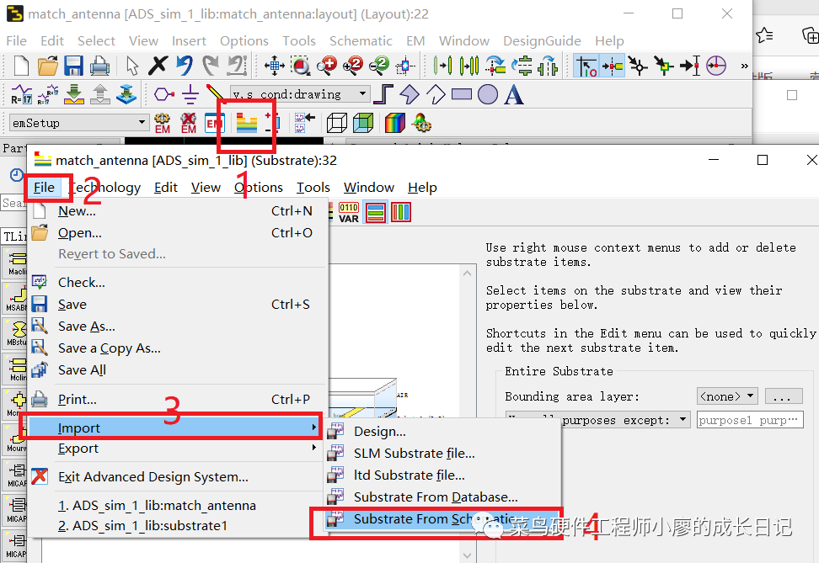The height and width of the screenshot is (563, 819).
Task: Select the path drawing tool
Action: pyautogui.click(x=384, y=94)
